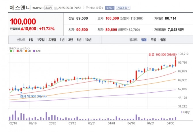The height and width of the screenshot is (132, 193).
Task: Click the blue arrow marking the 52,900 low
Action: point(21,93)
